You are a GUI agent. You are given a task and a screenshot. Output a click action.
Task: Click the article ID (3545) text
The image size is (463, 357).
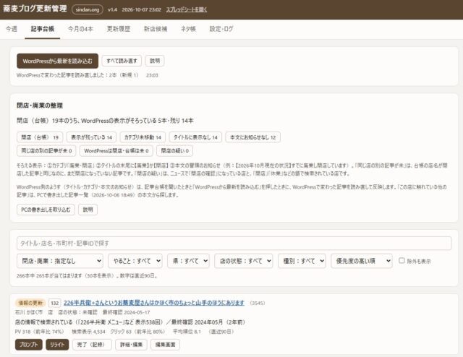(258, 303)
